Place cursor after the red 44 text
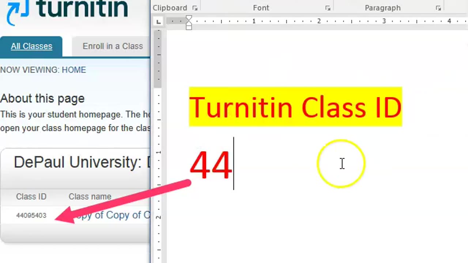The width and height of the screenshot is (468, 263). (x=234, y=164)
